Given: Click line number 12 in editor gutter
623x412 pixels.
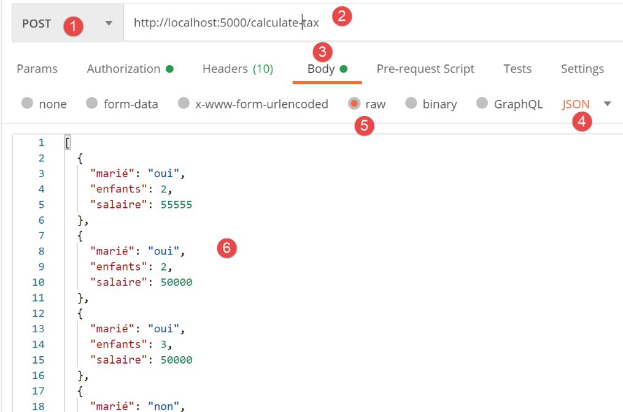Looking at the screenshot, I should tap(38, 313).
